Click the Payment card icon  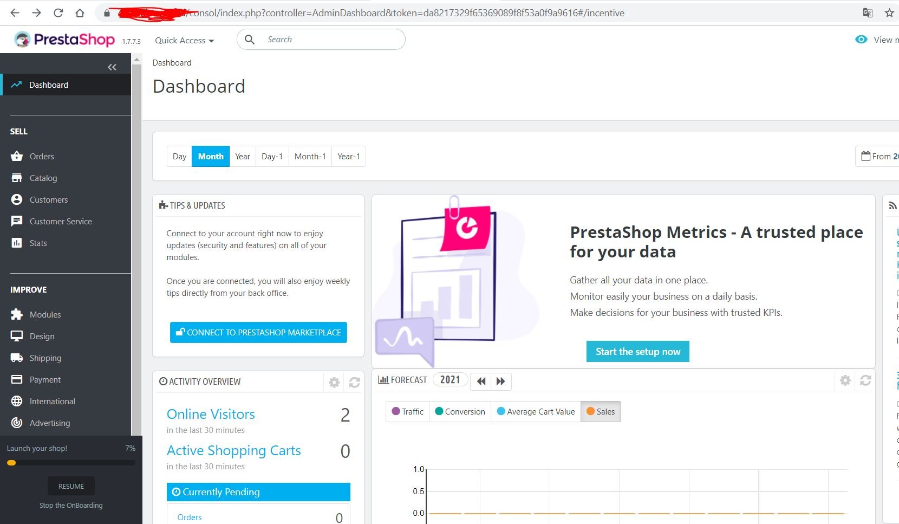pos(17,379)
